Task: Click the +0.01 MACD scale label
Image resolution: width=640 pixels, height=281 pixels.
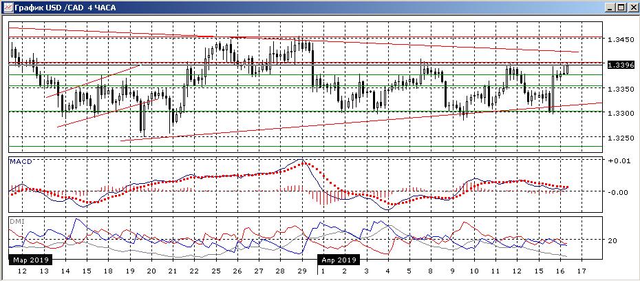Action: tap(618, 161)
